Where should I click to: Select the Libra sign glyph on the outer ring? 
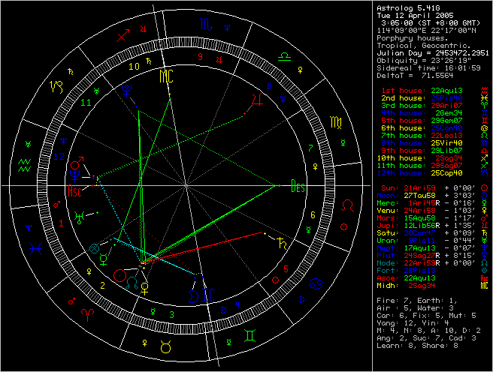click(x=285, y=56)
